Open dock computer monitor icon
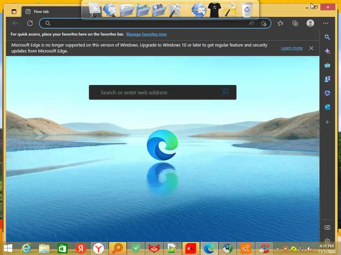This screenshot has height=255, width=341. click(x=94, y=10)
